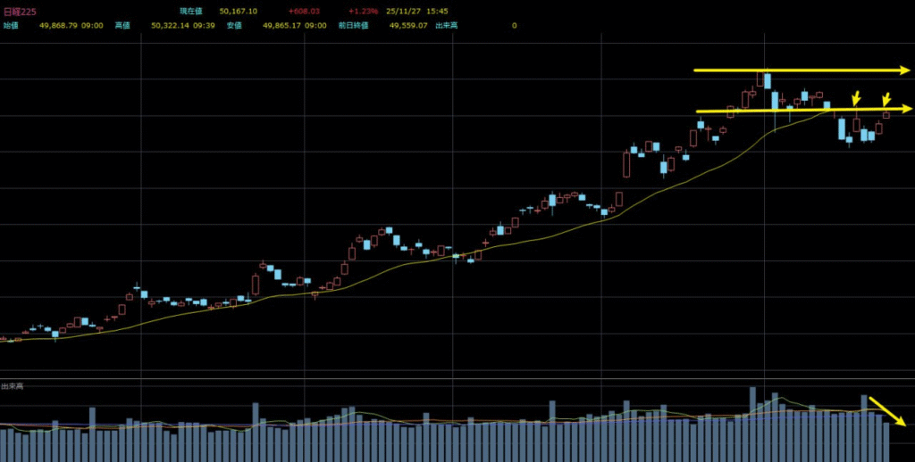Click the tallest volume bar
The width and height of the screenshot is (915, 462).
[752, 423]
